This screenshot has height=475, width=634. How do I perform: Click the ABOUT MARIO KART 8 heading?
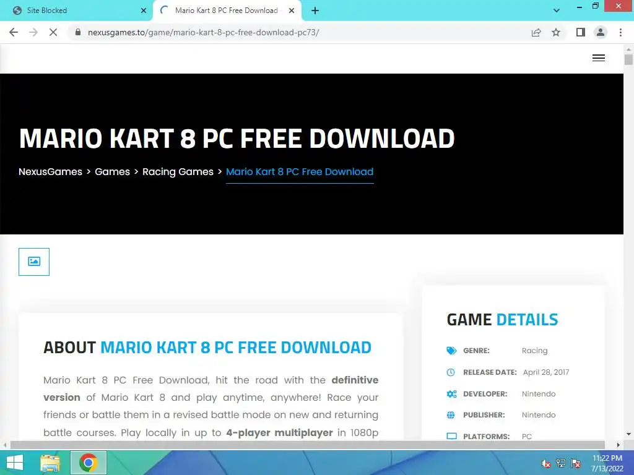click(207, 348)
